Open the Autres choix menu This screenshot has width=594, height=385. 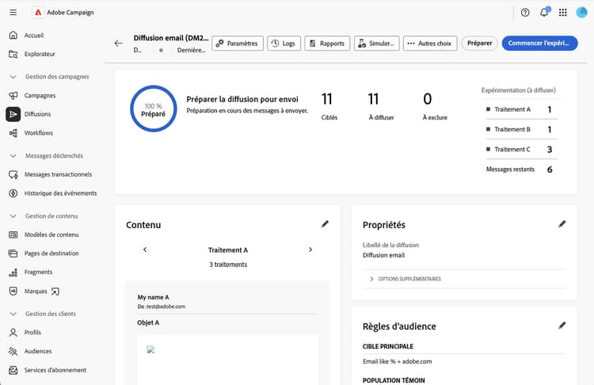point(430,44)
